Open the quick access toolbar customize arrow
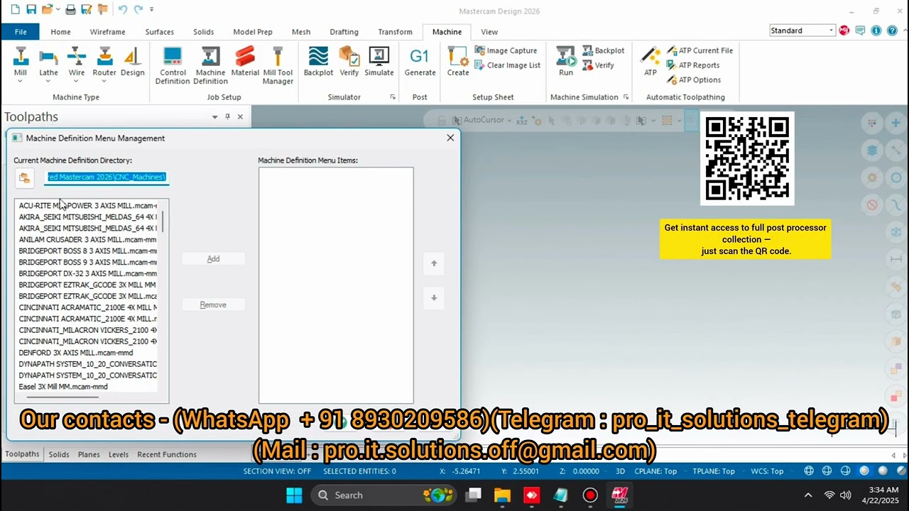Viewport: 909px width, 511px height. [152, 9]
